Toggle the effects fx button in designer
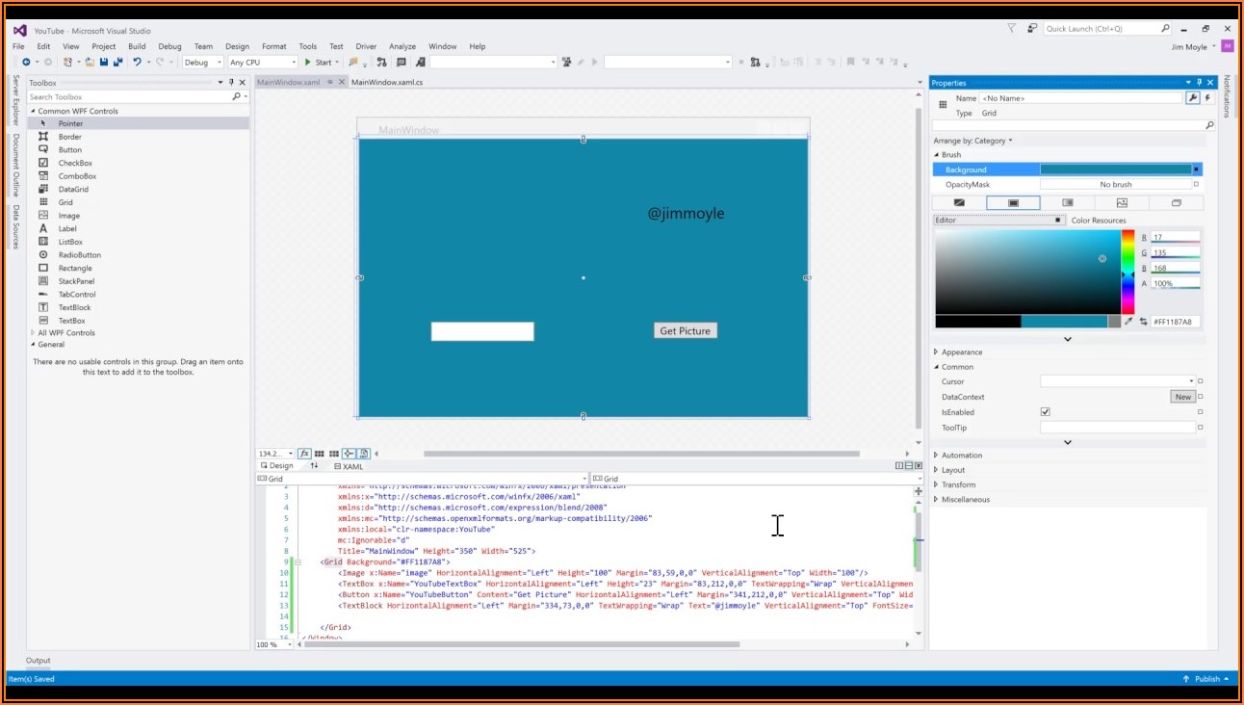Image resolution: width=1244 pixels, height=705 pixels. [304, 454]
